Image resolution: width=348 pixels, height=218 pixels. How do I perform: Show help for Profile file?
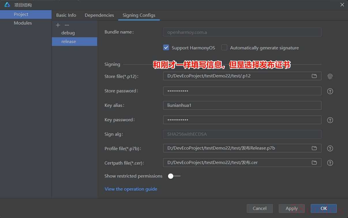tap(330, 148)
